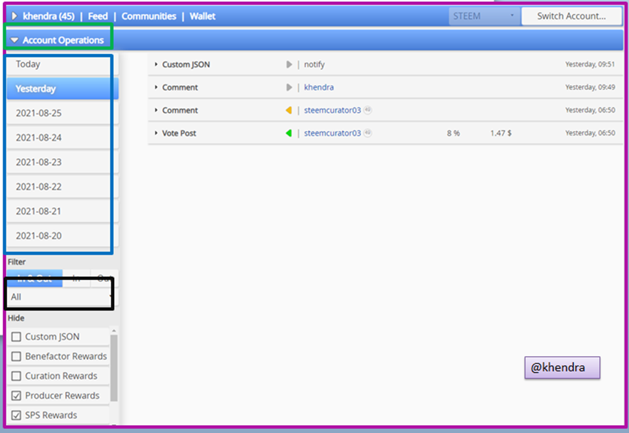This screenshot has width=629, height=433.
Task: Click the 1,47 $ vote value
Action: tap(501, 133)
